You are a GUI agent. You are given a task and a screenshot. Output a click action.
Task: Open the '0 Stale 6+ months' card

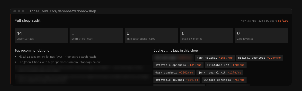click(x=206, y=35)
